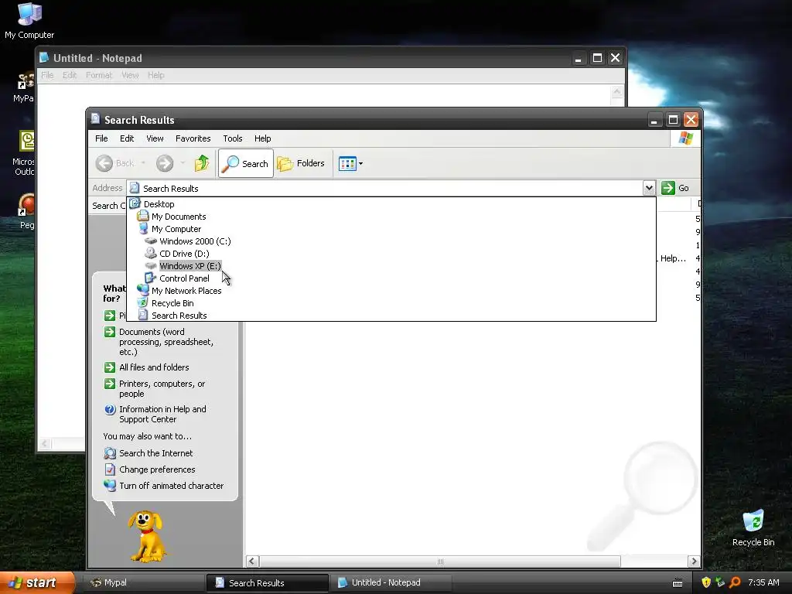Screen dimensions: 792x594
Task: Open the Start menu
Action: 36,582
